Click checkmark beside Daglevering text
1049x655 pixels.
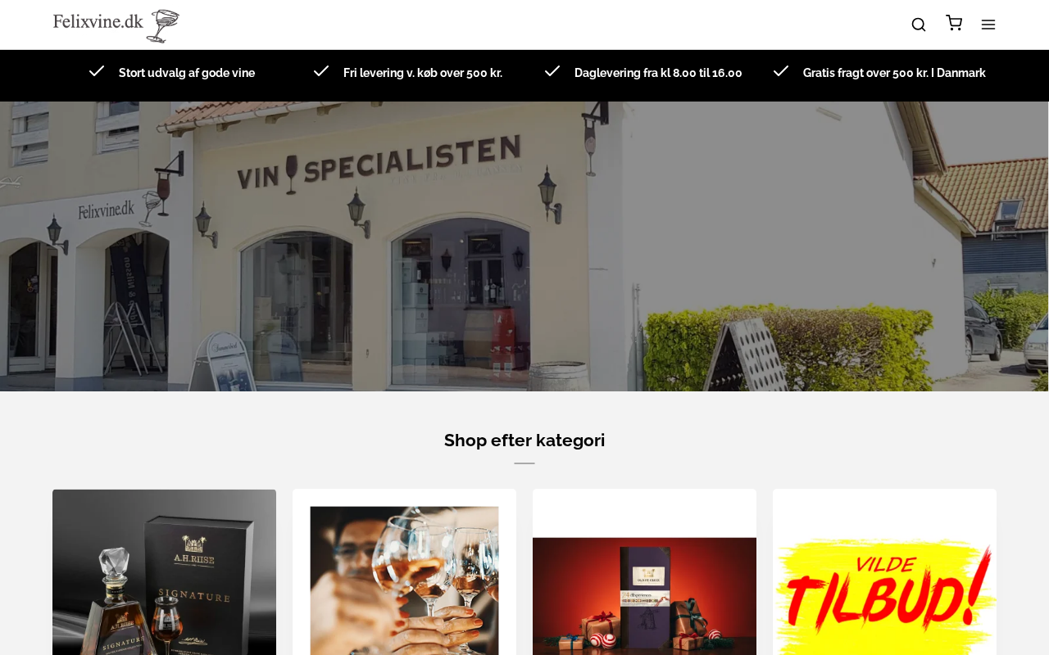pos(552,71)
